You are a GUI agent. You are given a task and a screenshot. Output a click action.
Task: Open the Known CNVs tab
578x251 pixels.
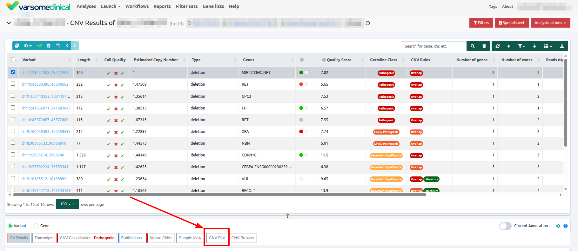[161, 238]
